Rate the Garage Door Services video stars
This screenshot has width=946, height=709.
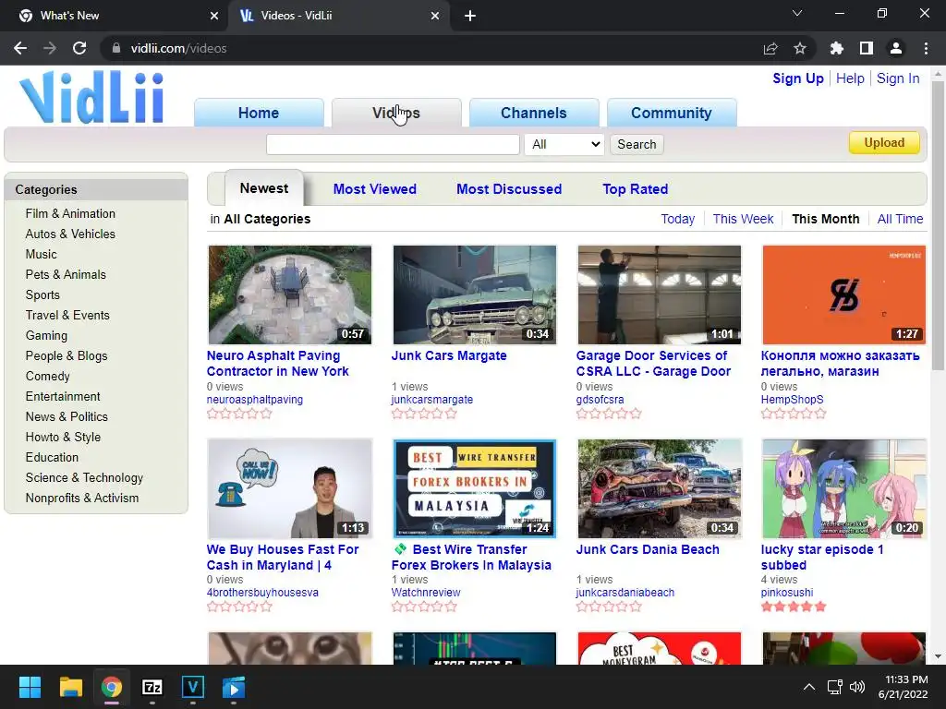click(x=609, y=414)
